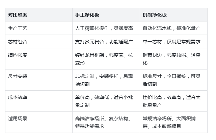Click the 芯材组合 row label
216x140 pixels.
[x=18, y=42]
